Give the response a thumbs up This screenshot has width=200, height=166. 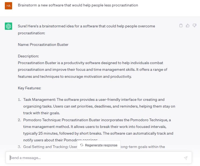(188, 25)
